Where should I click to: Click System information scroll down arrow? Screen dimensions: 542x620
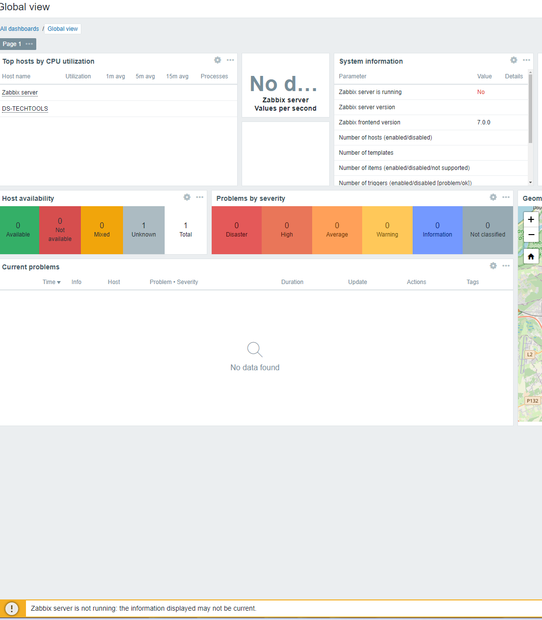530,182
